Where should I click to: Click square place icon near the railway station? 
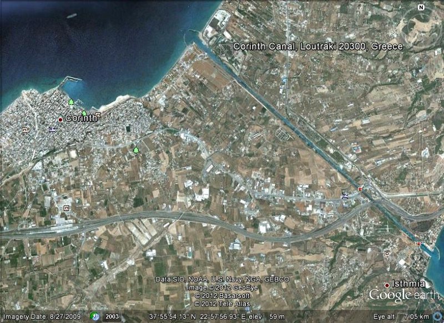pyautogui.click(x=66, y=208)
